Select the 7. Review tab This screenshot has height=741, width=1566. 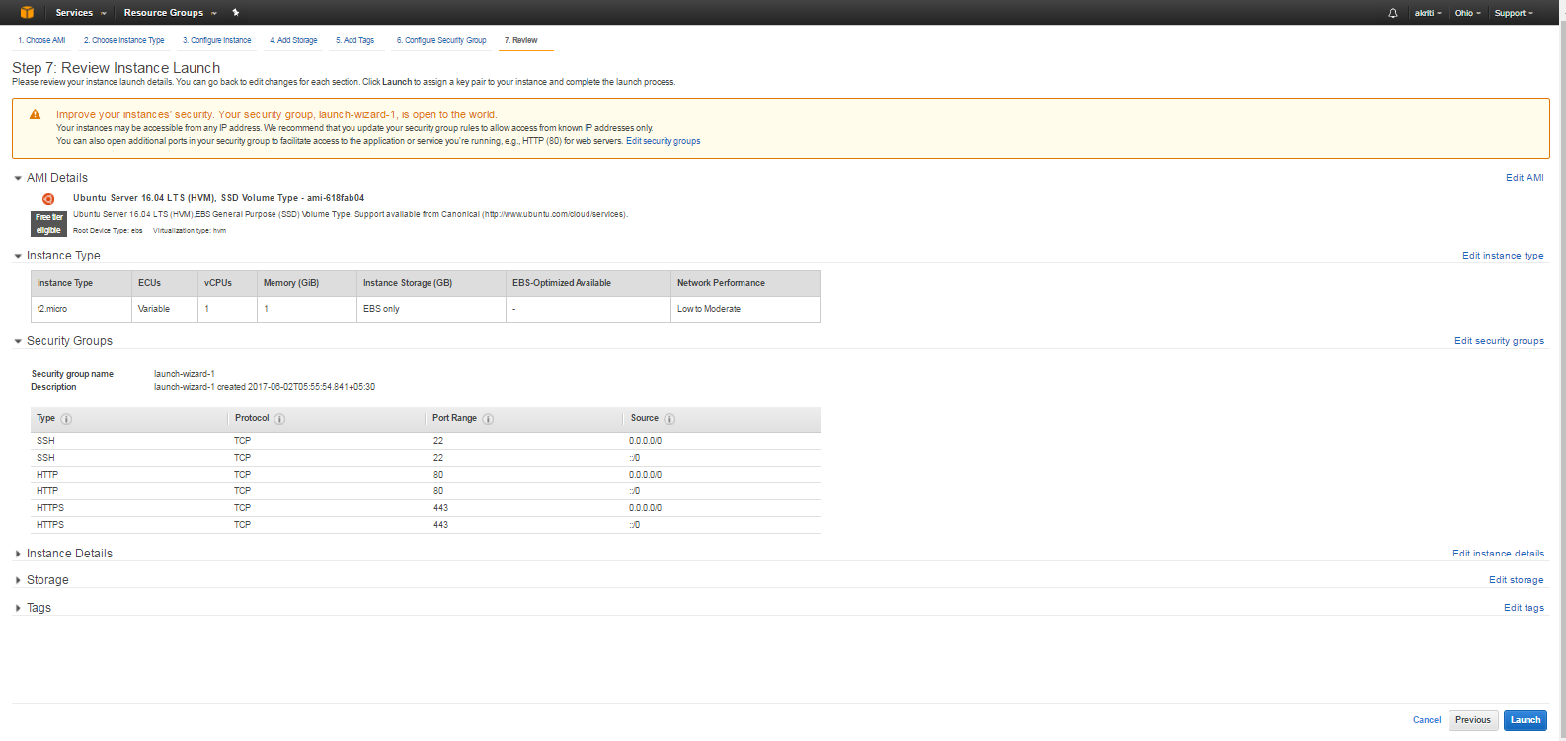520,40
